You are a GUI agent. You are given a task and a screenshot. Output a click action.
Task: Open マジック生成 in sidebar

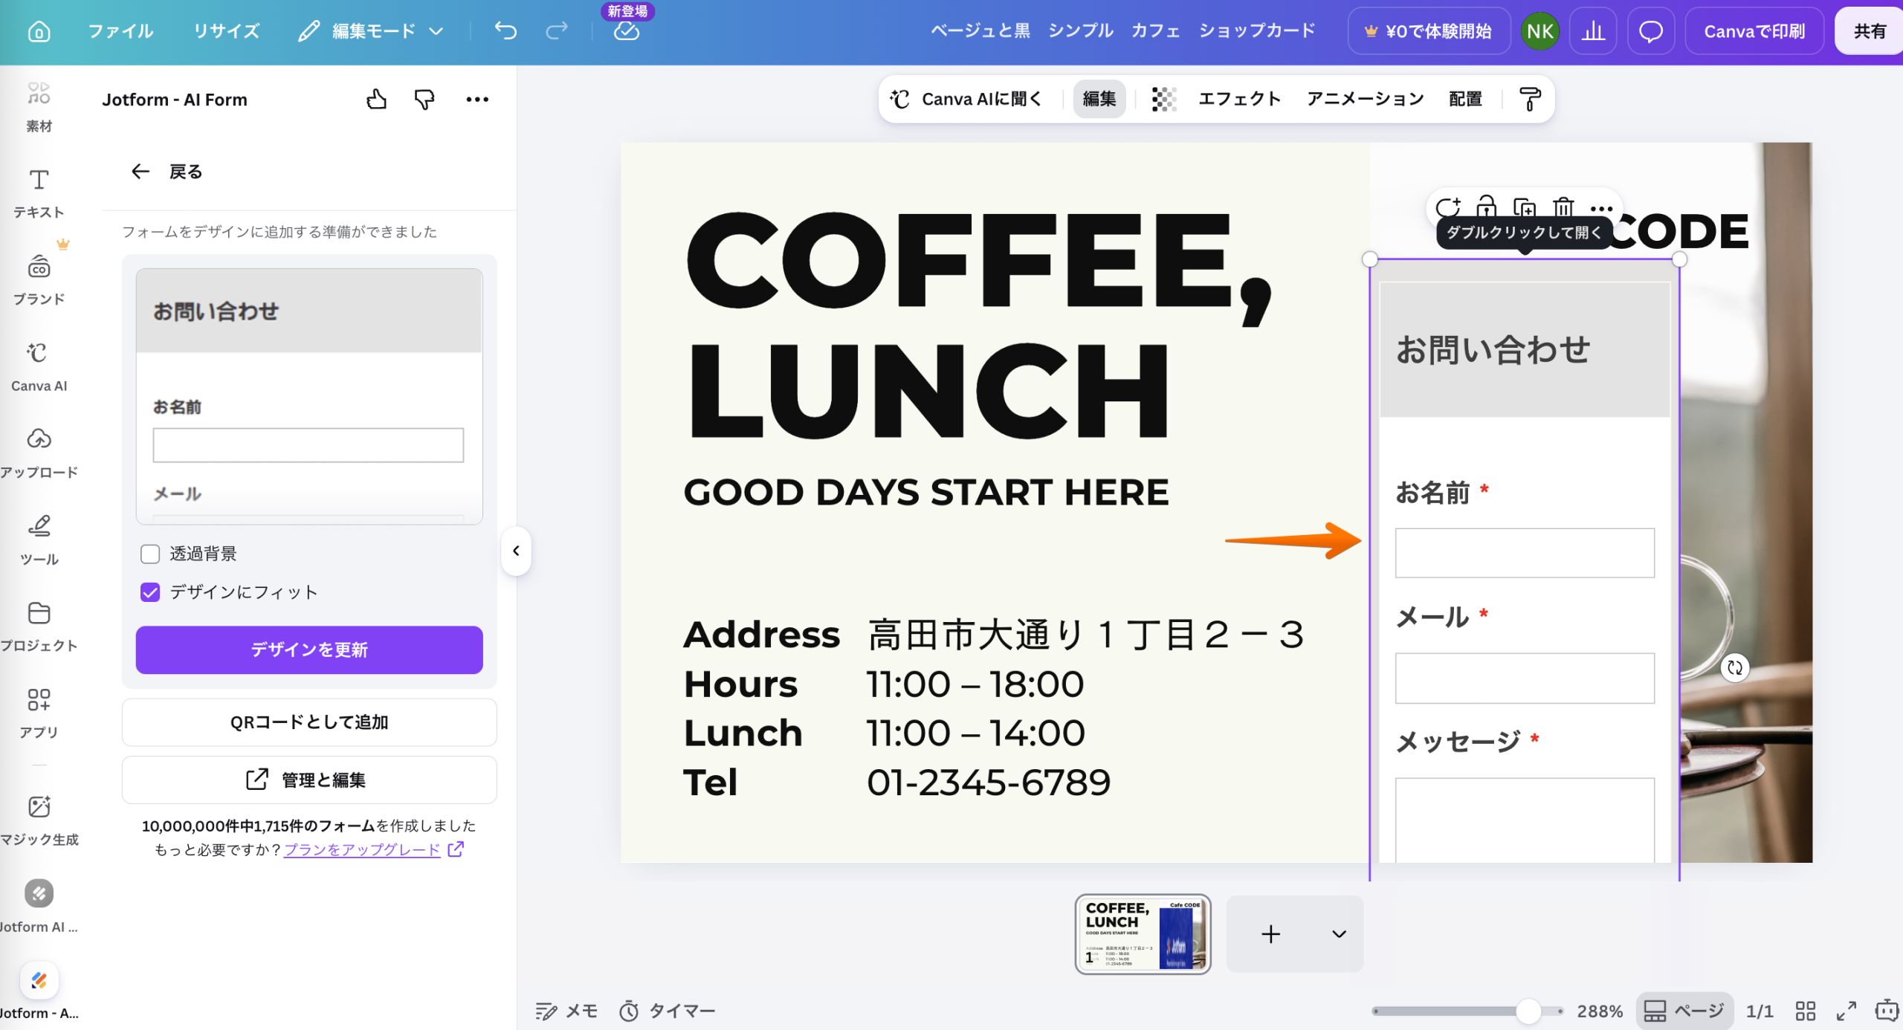pos(39,820)
